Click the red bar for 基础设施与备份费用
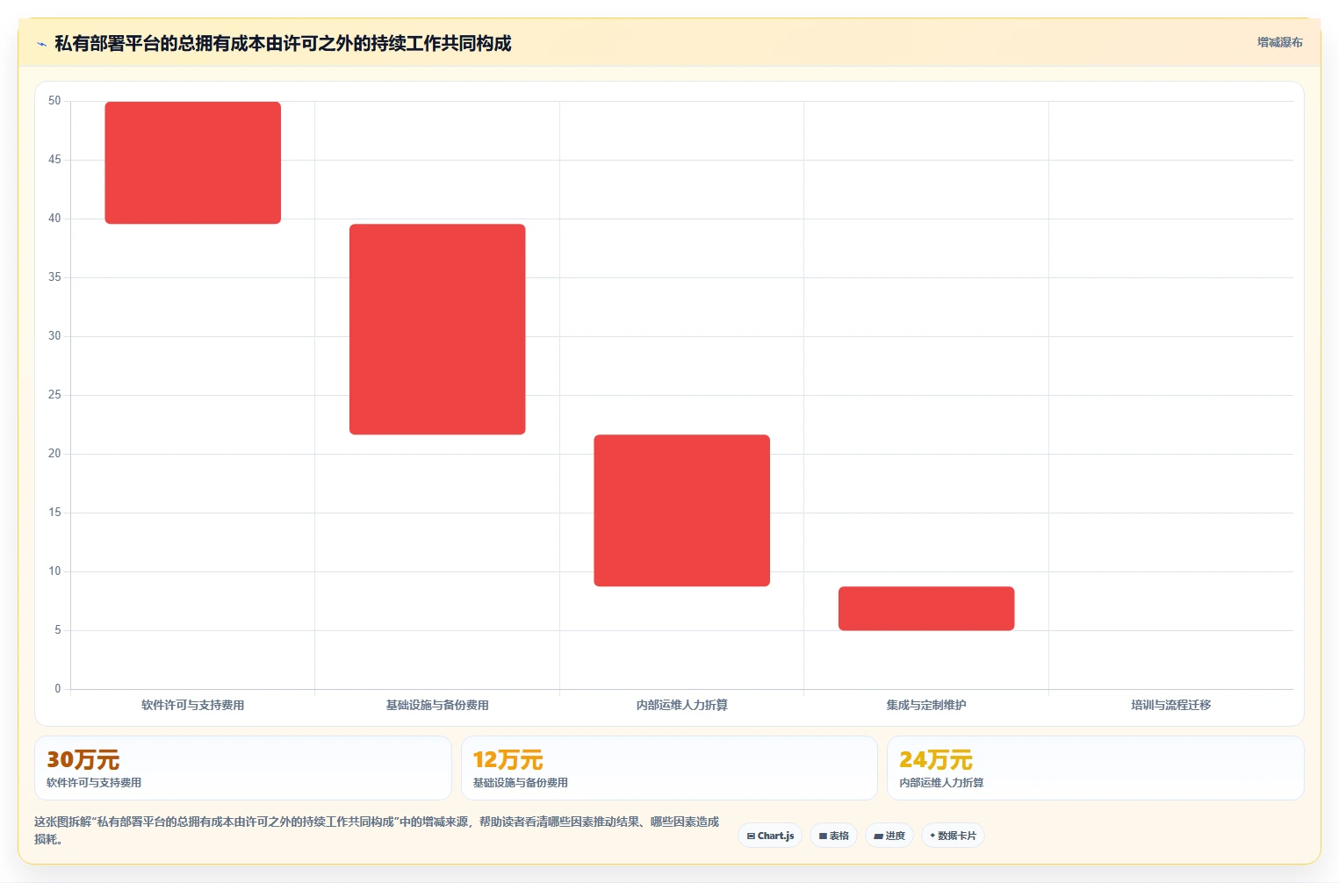 pyautogui.click(x=437, y=329)
